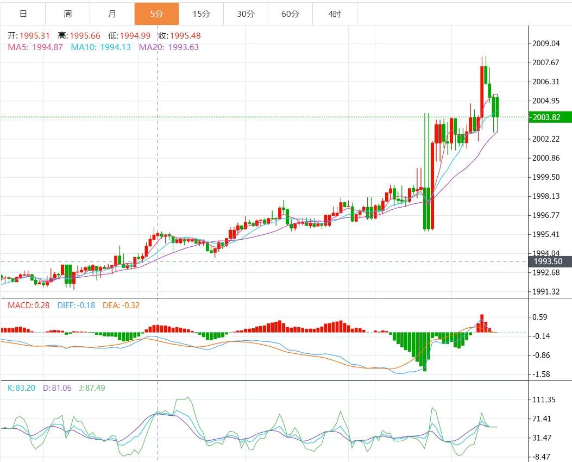Click the active 5分 timeframe tab

pos(156,14)
